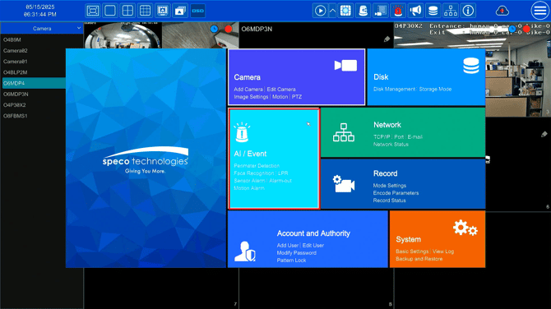The image size is (551, 309).
Task: Open Mode Settings under Record
Action: 390,186
